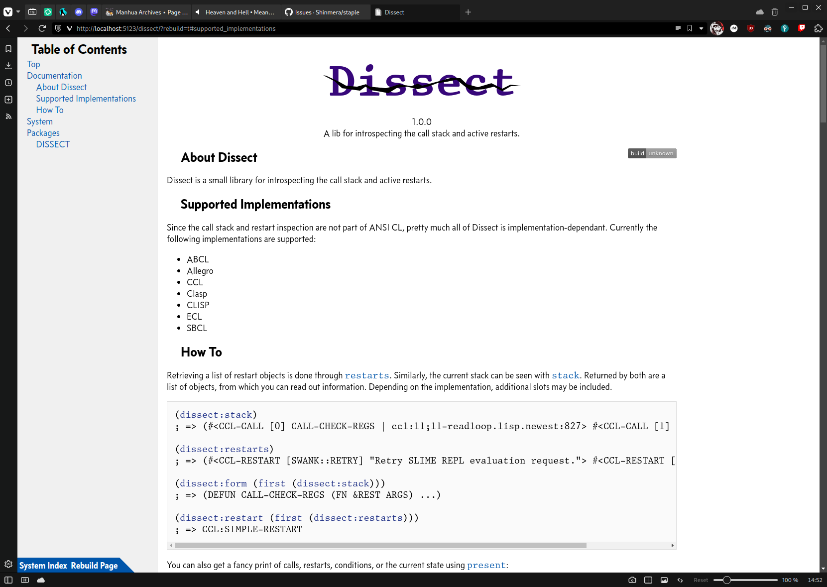
Task: Select the Dissect tab
Action: tap(415, 12)
